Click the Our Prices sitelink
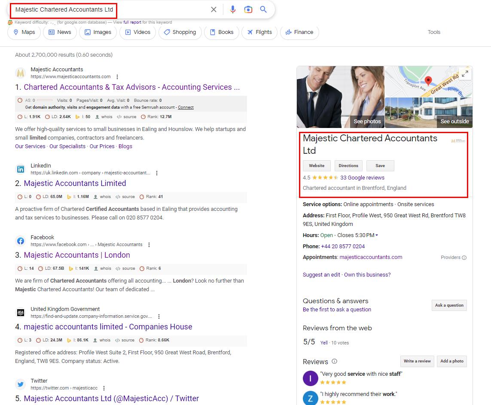 click(x=102, y=146)
